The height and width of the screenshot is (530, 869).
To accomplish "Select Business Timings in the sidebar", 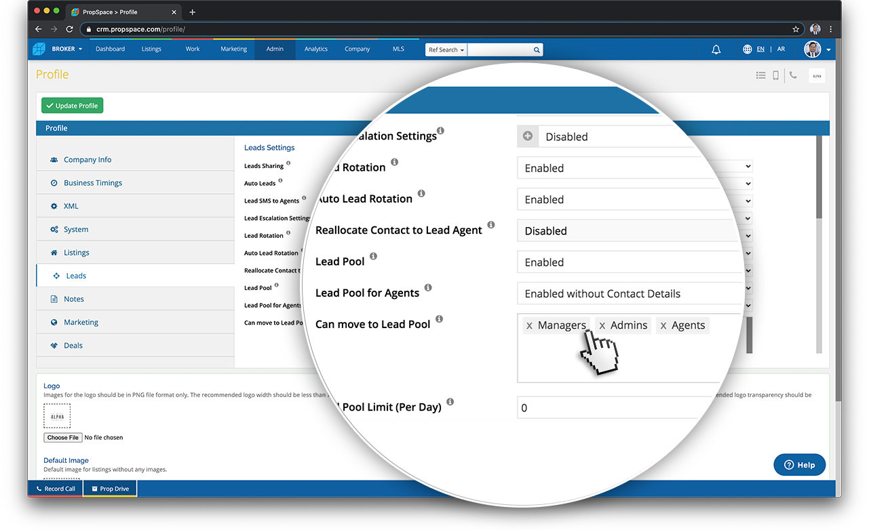I will point(135,183).
